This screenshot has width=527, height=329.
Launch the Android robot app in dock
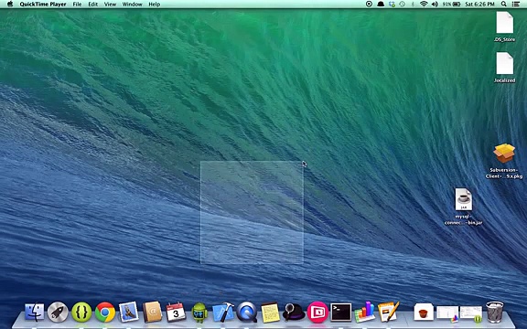(199, 312)
